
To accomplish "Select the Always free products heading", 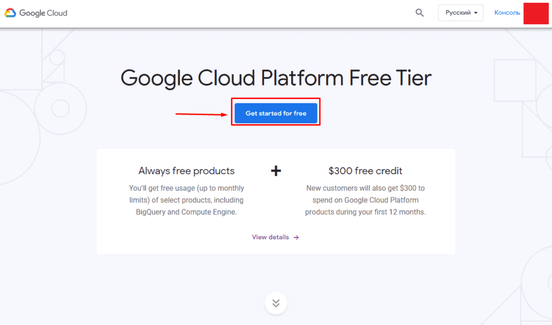I will 187,171.
